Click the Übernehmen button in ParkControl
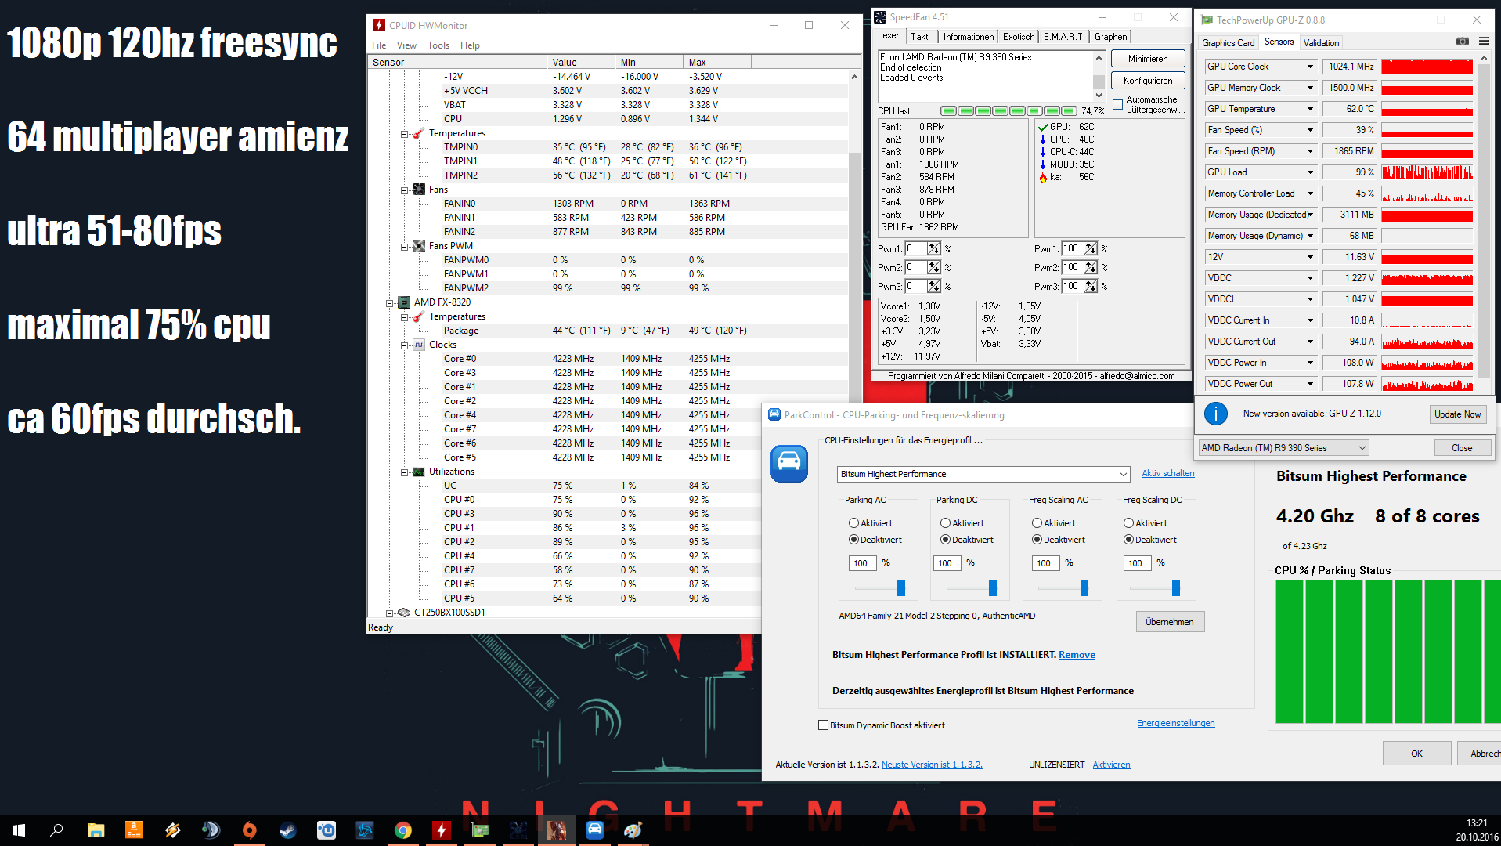Screen dimensions: 1501x846 pyautogui.click(x=1170, y=622)
